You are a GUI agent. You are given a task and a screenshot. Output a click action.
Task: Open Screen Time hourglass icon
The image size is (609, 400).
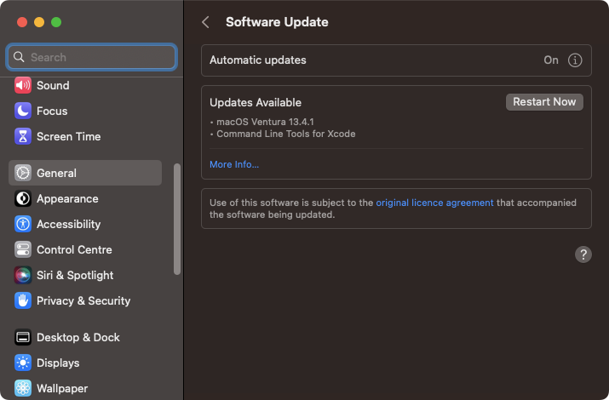22,136
